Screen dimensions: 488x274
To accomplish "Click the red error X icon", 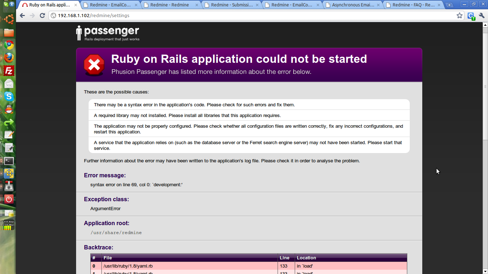I will (x=94, y=65).
